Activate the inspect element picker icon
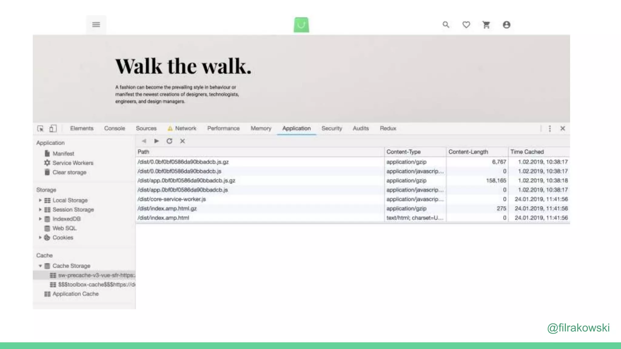The image size is (621, 349). (x=40, y=128)
